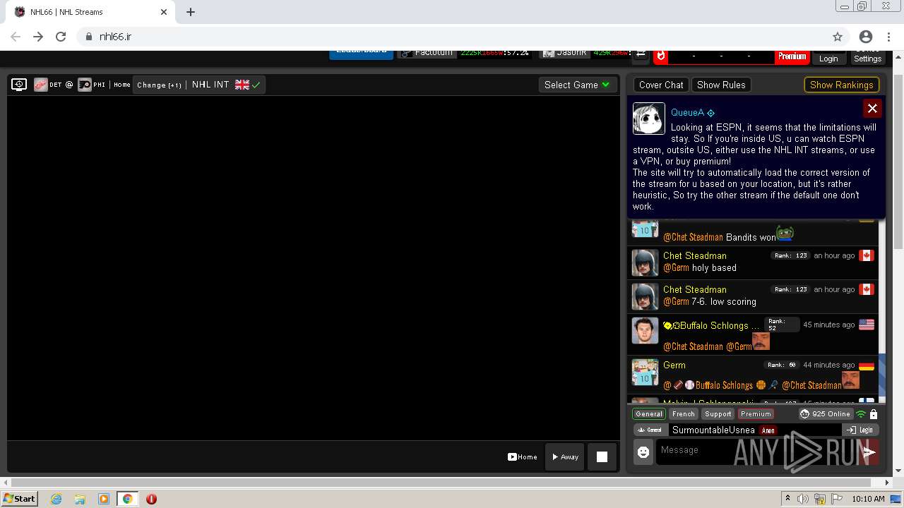Open the file explorer folder in taskbar

click(x=80, y=499)
